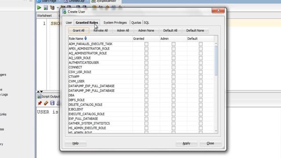The height and width of the screenshot is (158, 281).
Task: Switch to the Start Page document tab
Action: click(x=47, y=1)
